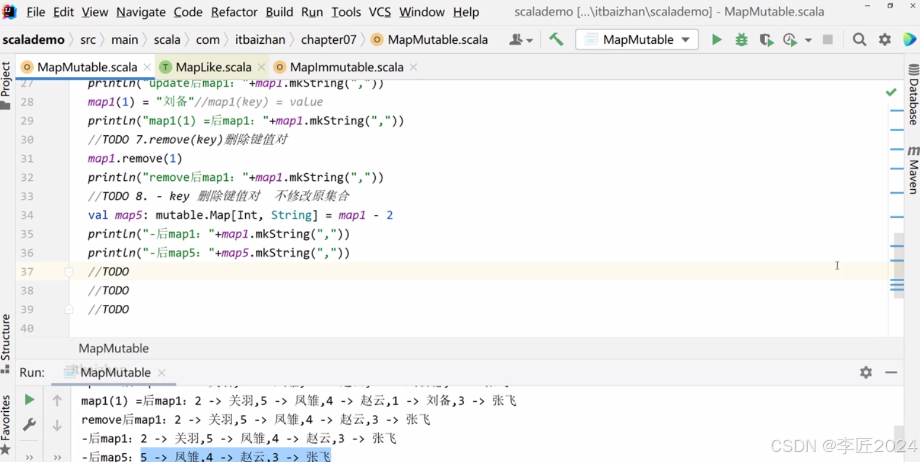Viewport: 920px width, 462px height.
Task: Click the "//TODO" comment on line 38
Action: coord(108,291)
